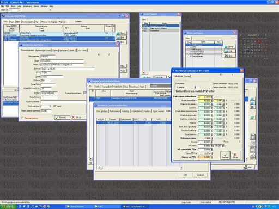The image size is (279, 209).
Task: Click Cancel in article correction dialog
Action: coord(200,175)
